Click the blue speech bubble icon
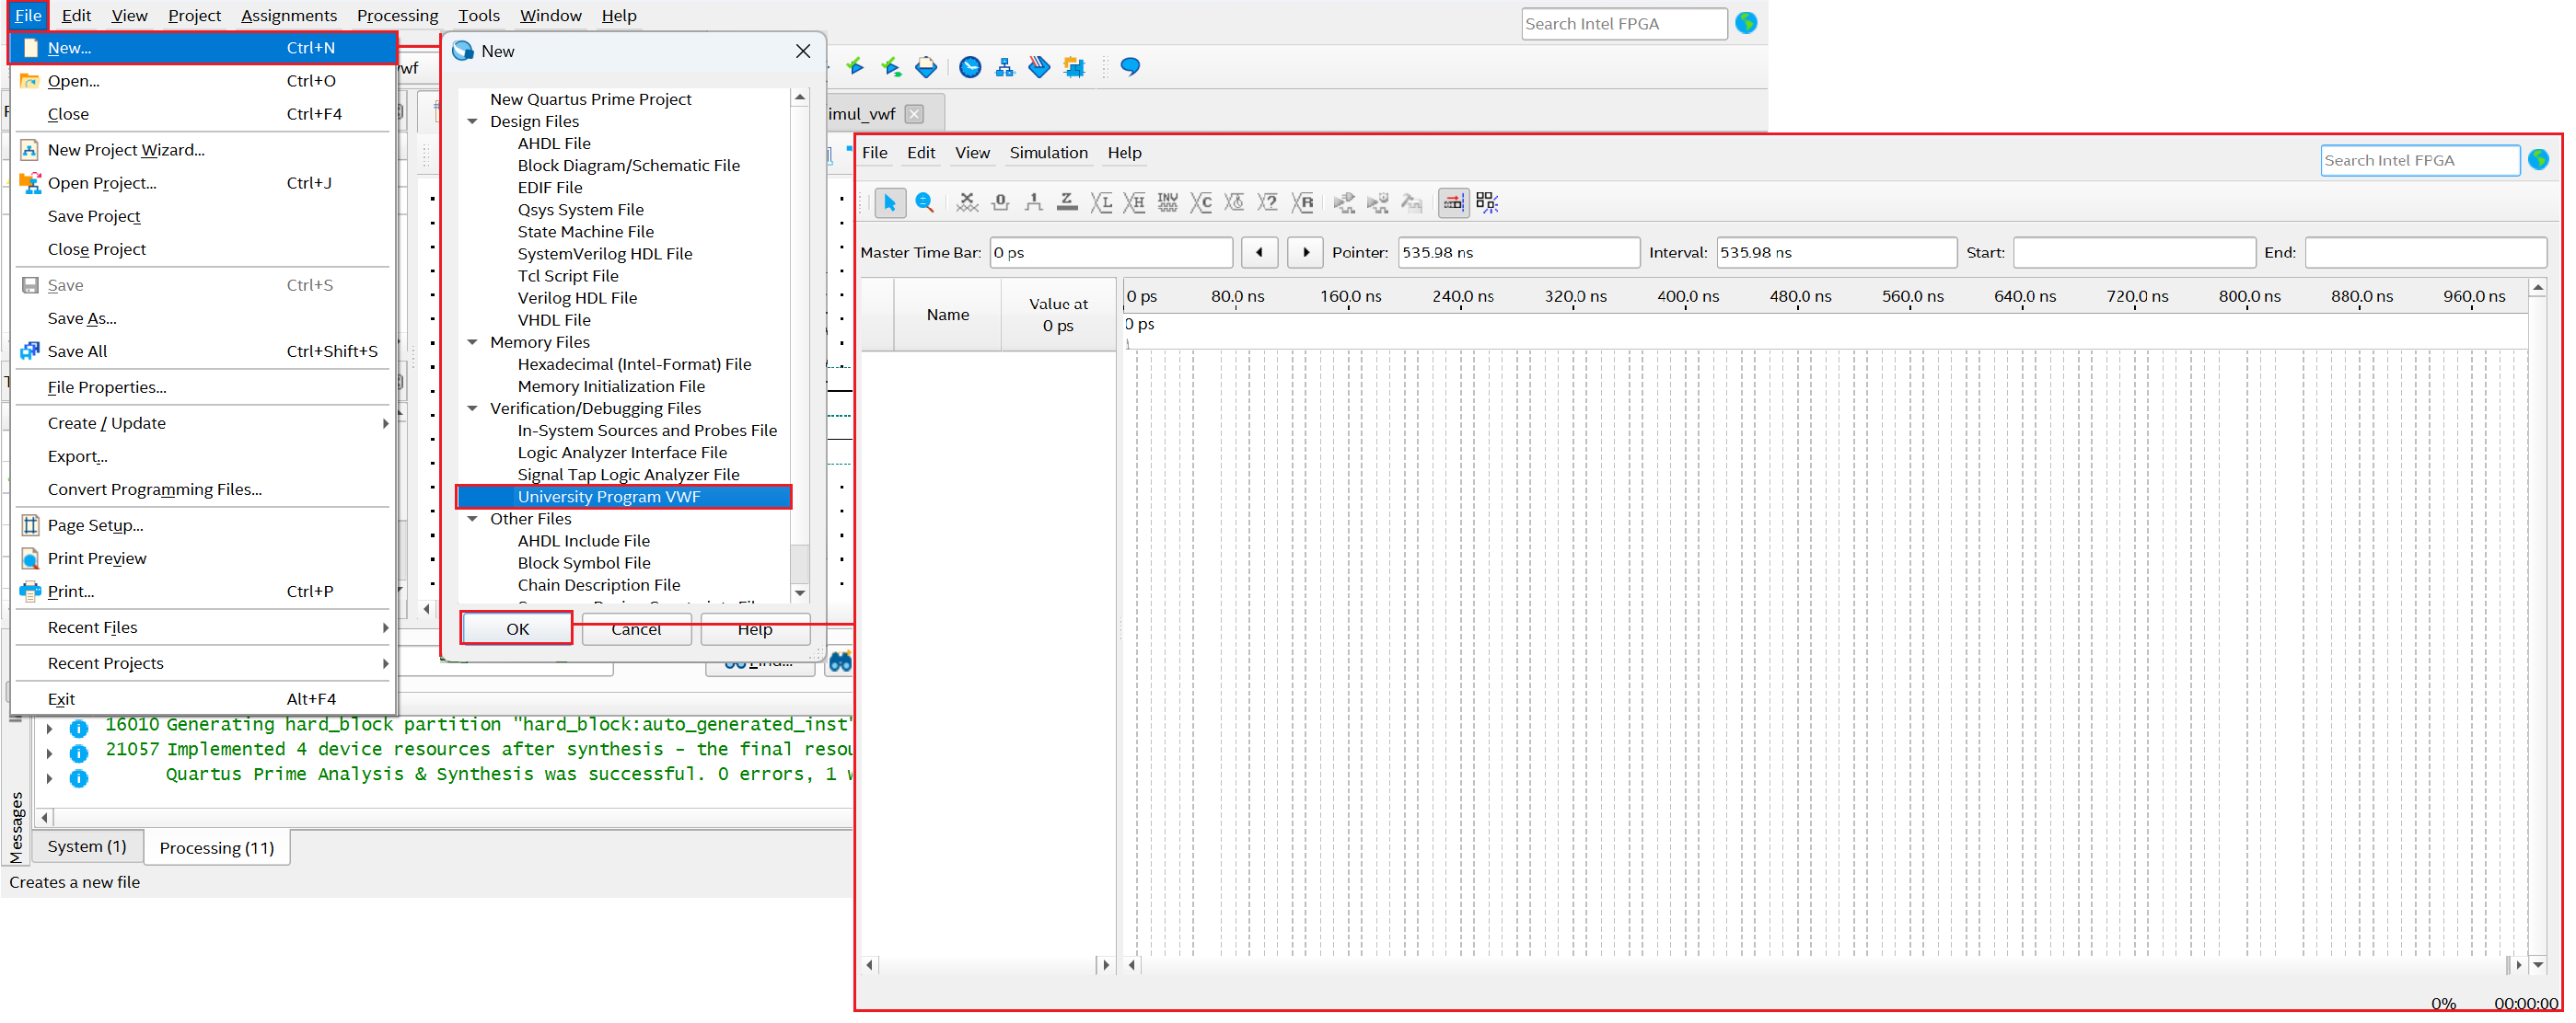 (x=1130, y=67)
